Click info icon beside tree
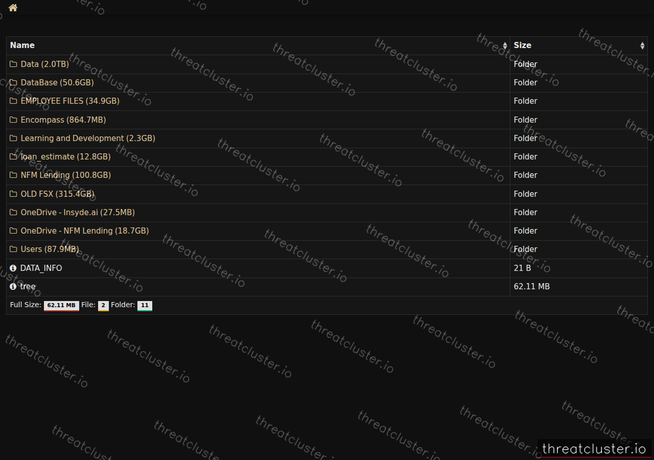 [13, 287]
